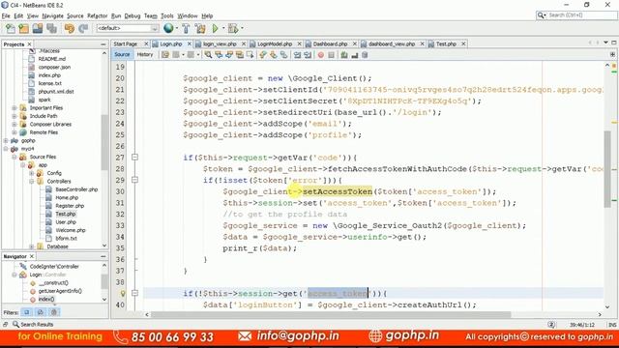The height and width of the screenshot is (348, 619).
Task: Collapse the Controllers folder
Action: point(31,182)
